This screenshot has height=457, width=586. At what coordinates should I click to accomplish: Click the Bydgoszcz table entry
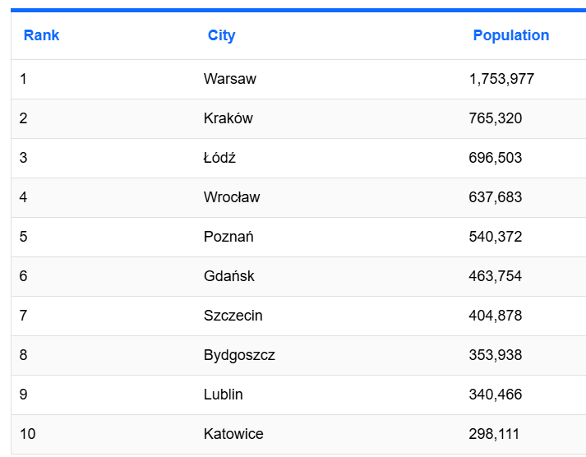[239, 355]
